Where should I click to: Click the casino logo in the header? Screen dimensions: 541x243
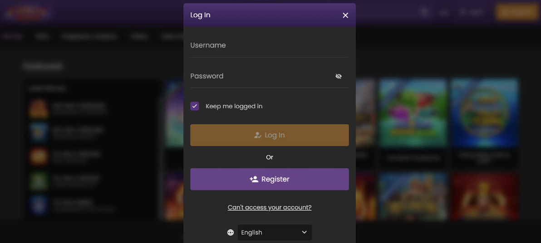click(28, 13)
